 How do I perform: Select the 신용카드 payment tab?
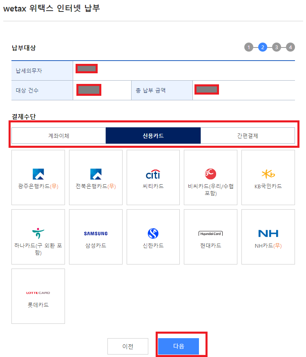click(153, 136)
